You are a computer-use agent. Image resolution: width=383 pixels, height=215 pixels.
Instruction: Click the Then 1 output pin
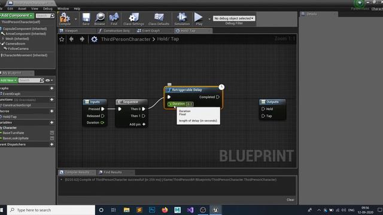[144, 116]
